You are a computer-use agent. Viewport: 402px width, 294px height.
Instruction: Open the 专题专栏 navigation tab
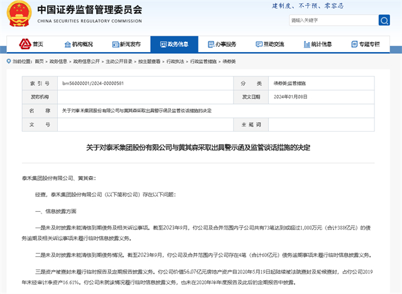366,45
